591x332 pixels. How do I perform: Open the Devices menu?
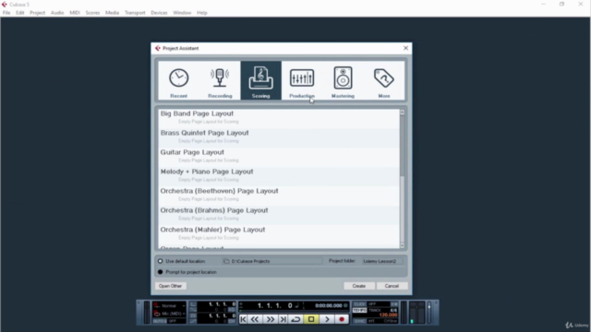pos(159,13)
